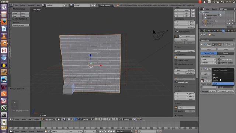Click Apply on the Displace modifier
This screenshot has width=236, height=133.
[x=205, y=74]
